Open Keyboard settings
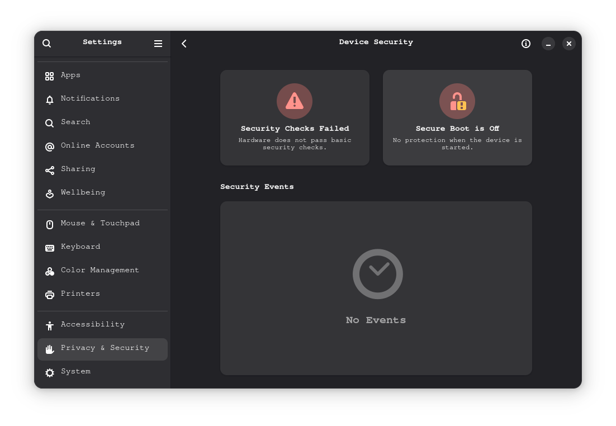 pos(102,247)
